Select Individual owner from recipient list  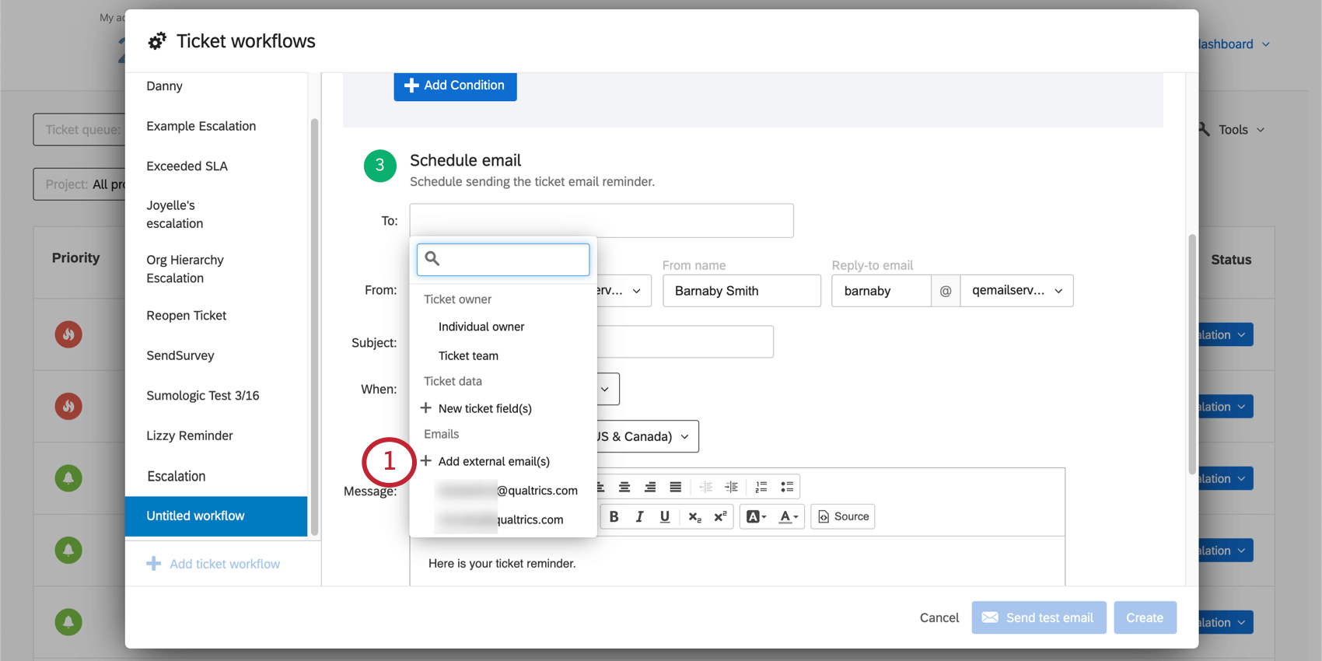481,327
